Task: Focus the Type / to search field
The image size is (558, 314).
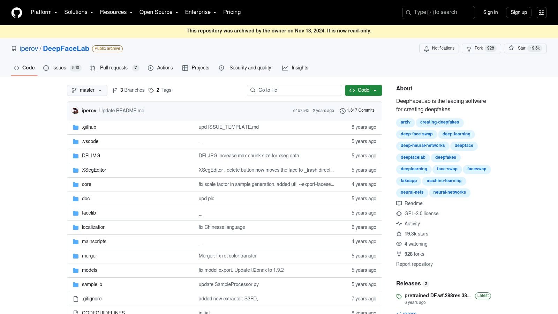Action: 438,13
